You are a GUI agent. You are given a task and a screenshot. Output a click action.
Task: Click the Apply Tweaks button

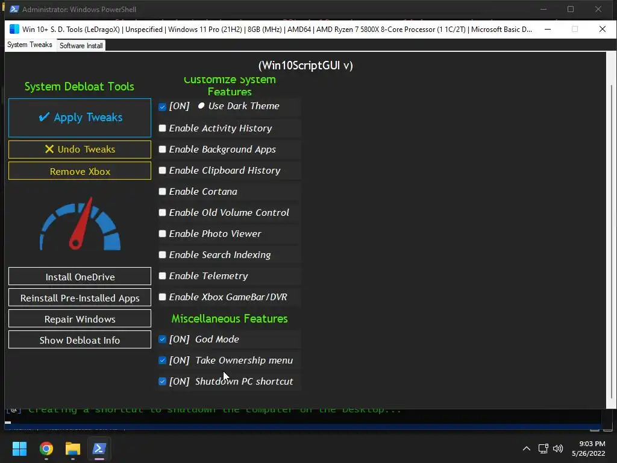coord(80,118)
